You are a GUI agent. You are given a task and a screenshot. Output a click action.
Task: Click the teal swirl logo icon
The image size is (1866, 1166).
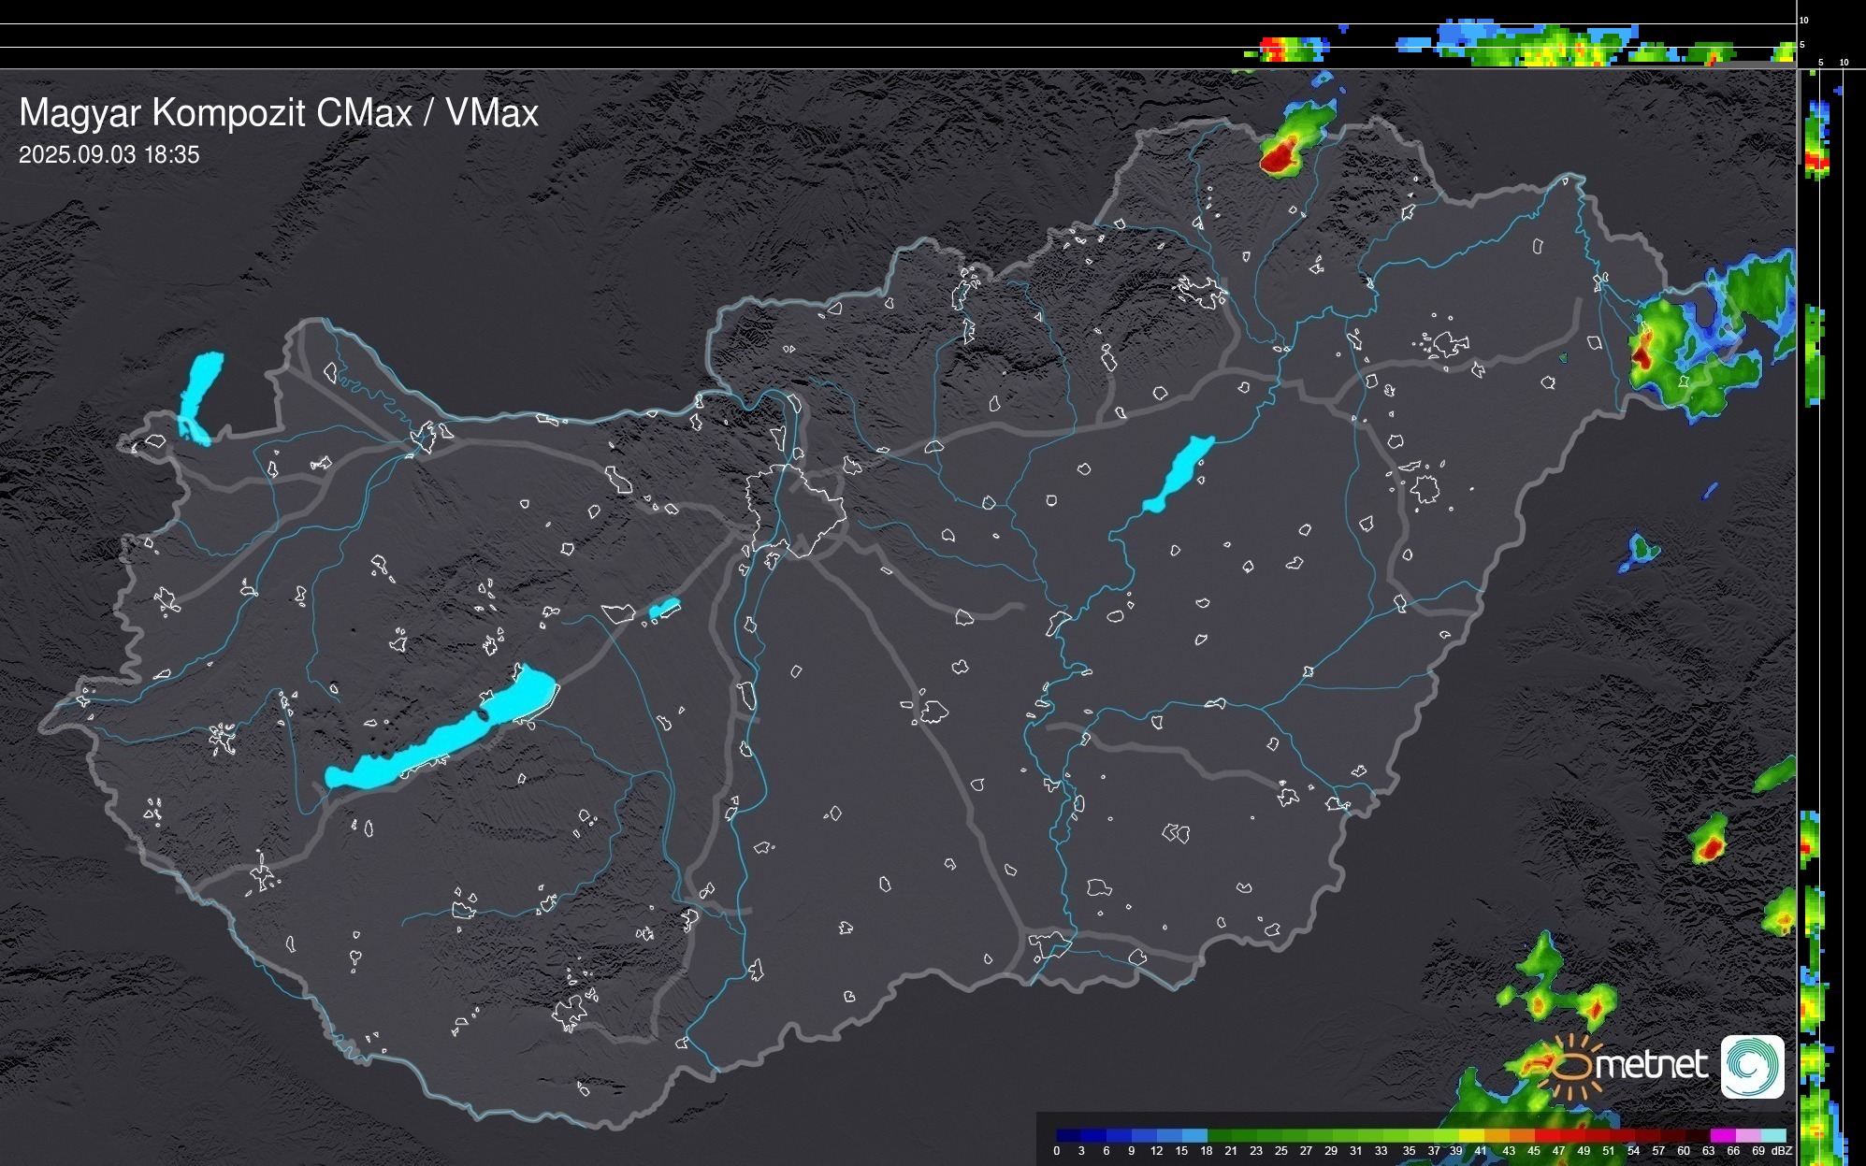pyautogui.click(x=1752, y=1067)
